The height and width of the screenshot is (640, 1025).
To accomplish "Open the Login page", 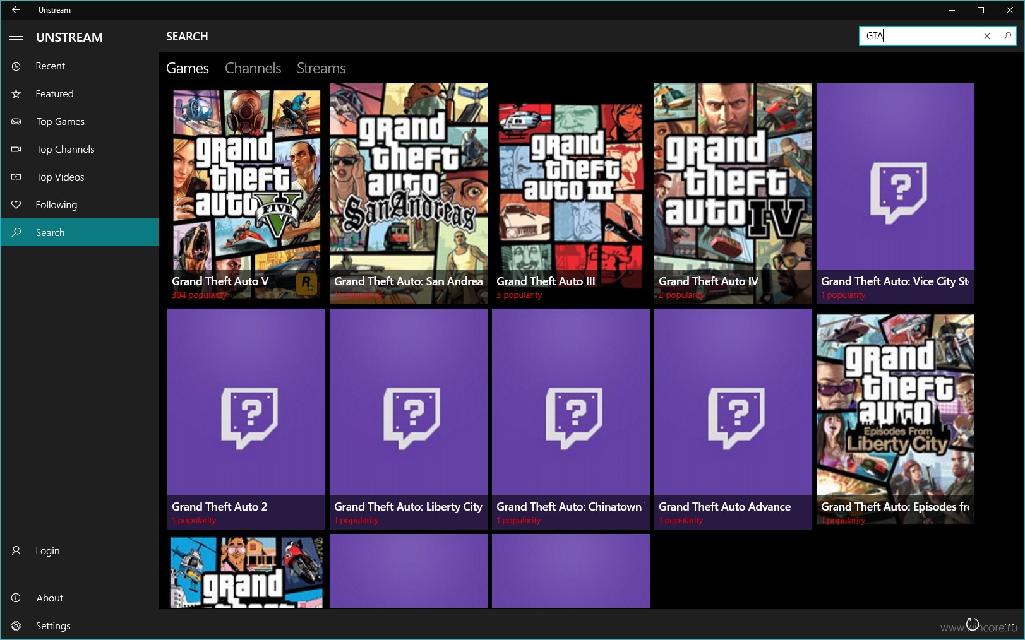I will tap(80, 551).
